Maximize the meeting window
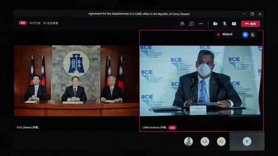 tap(252, 14)
